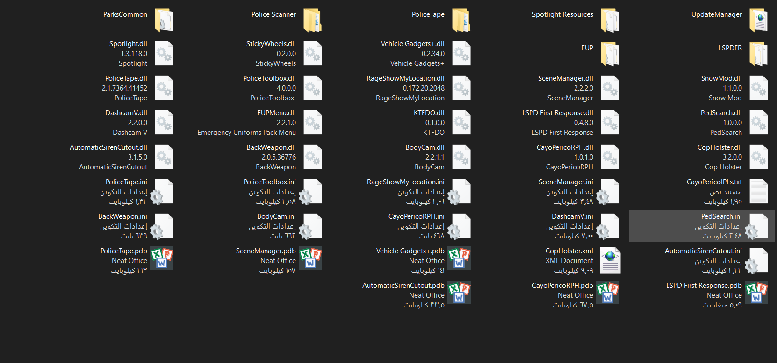This screenshot has width=777, height=363.
Task: Select the SnowMod.dll file icon
Action: (x=758, y=88)
